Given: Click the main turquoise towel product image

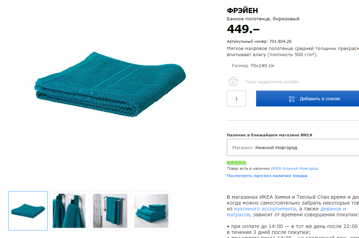Looking at the screenshot, I should 110,84.
